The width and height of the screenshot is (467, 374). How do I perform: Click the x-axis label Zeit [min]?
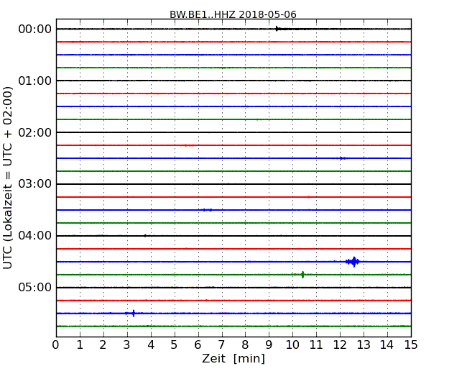pos(233,358)
